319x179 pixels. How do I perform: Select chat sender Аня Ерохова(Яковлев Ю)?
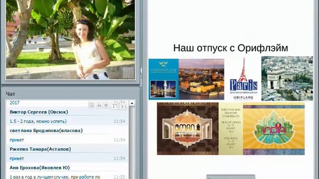tap(40, 168)
